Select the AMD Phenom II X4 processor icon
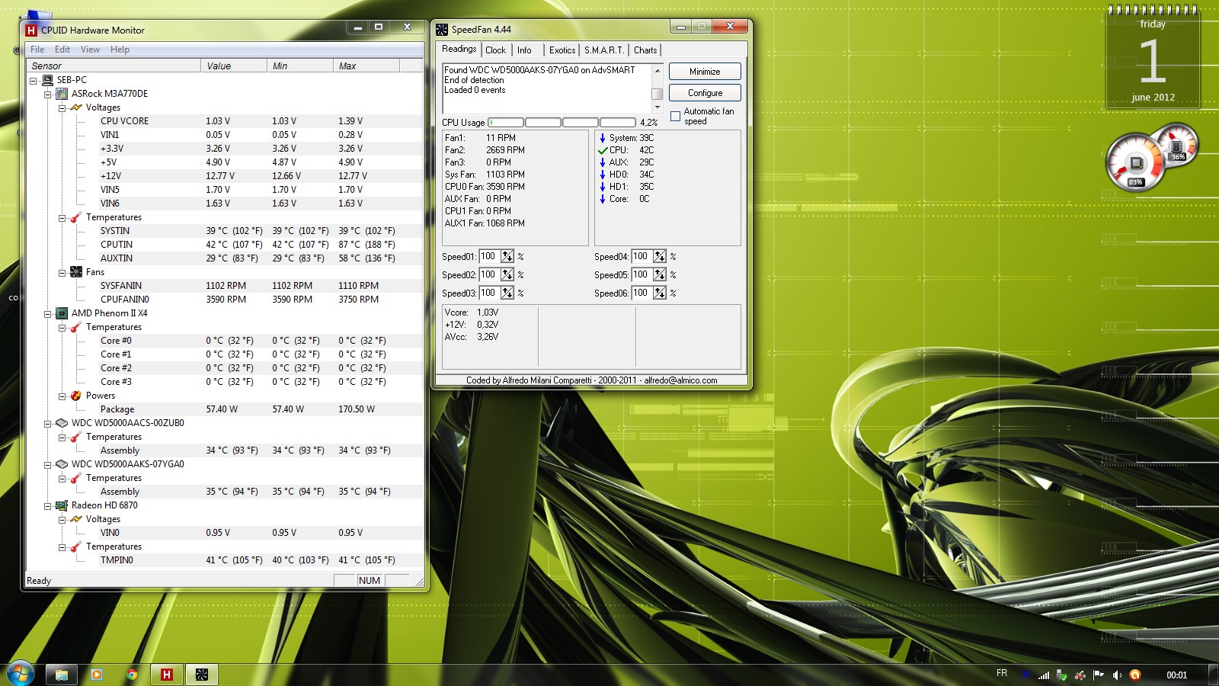The image size is (1219, 686). [x=62, y=313]
